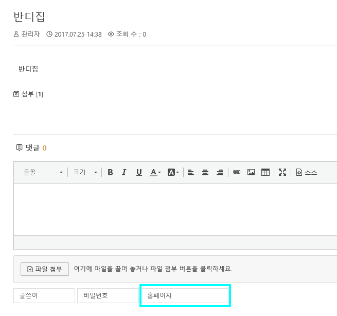Click the 파일 첨부 button
337x316 pixels.
(45, 269)
